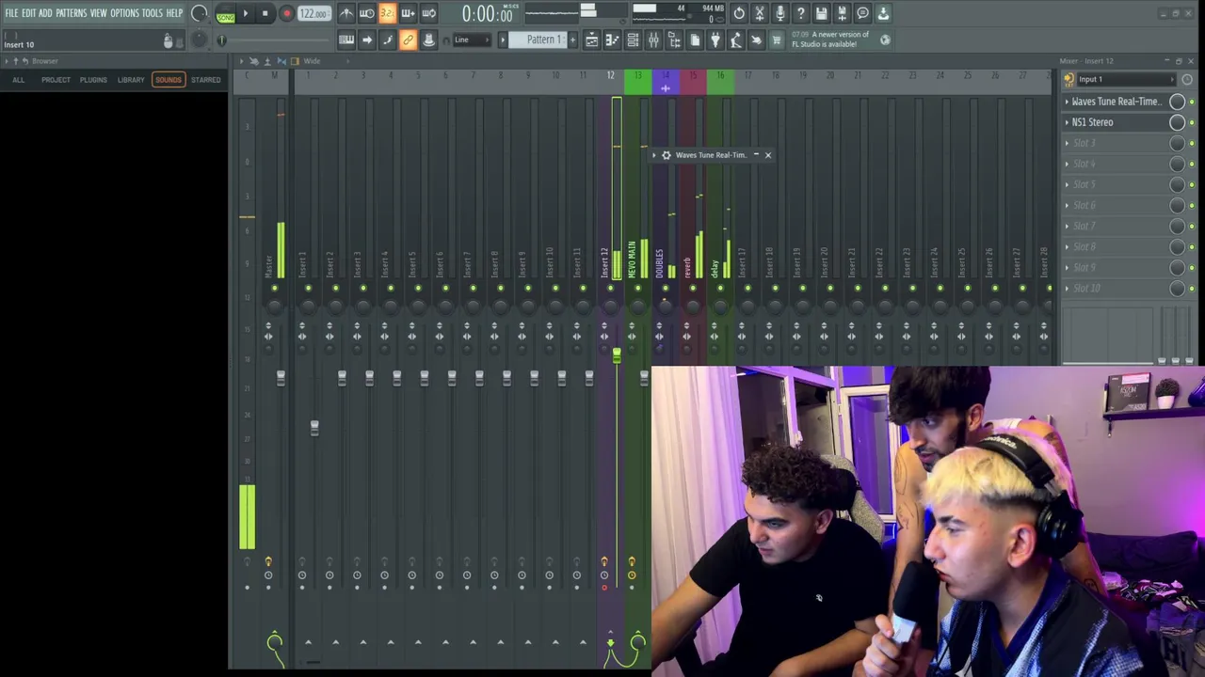Switch to the PLUGINS browser tab
The image size is (1205, 677).
[x=93, y=80]
